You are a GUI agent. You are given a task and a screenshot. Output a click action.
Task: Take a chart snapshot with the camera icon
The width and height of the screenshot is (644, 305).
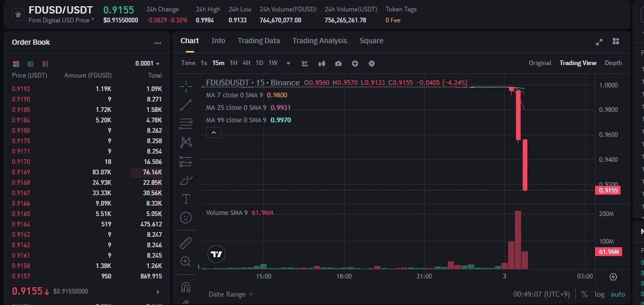tap(338, 63)
